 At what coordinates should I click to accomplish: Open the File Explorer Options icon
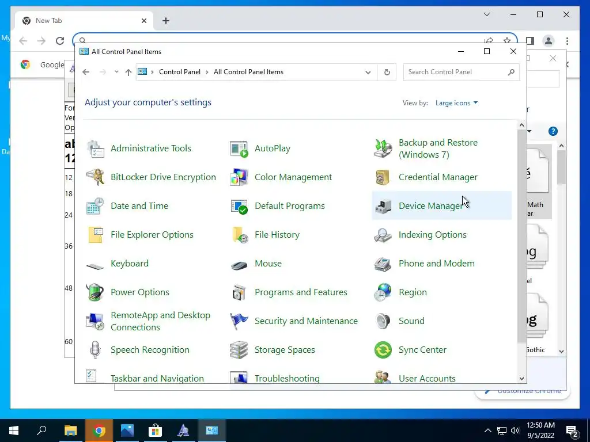click(x=95, y=235)
